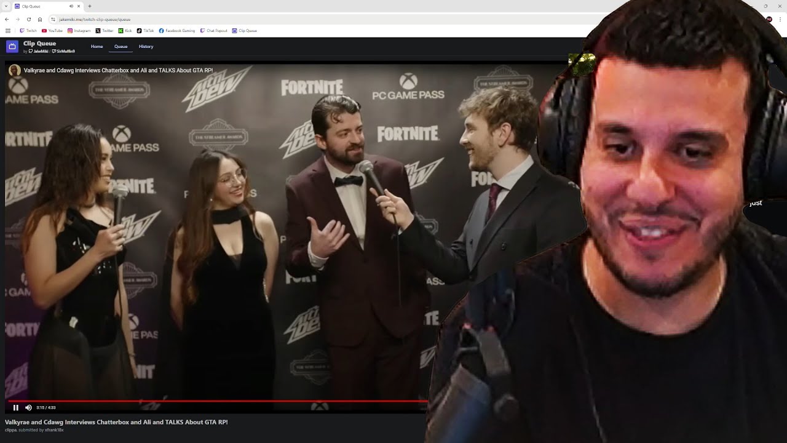
Task: Go back with browser back arrow
Action: point(7,19)
